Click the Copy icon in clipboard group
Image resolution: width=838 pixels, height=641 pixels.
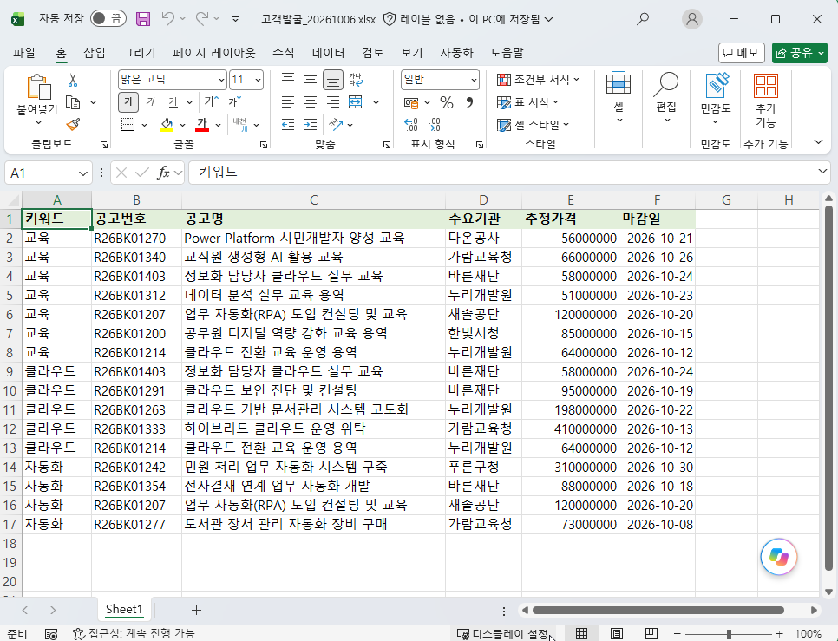tap(73, 102)
